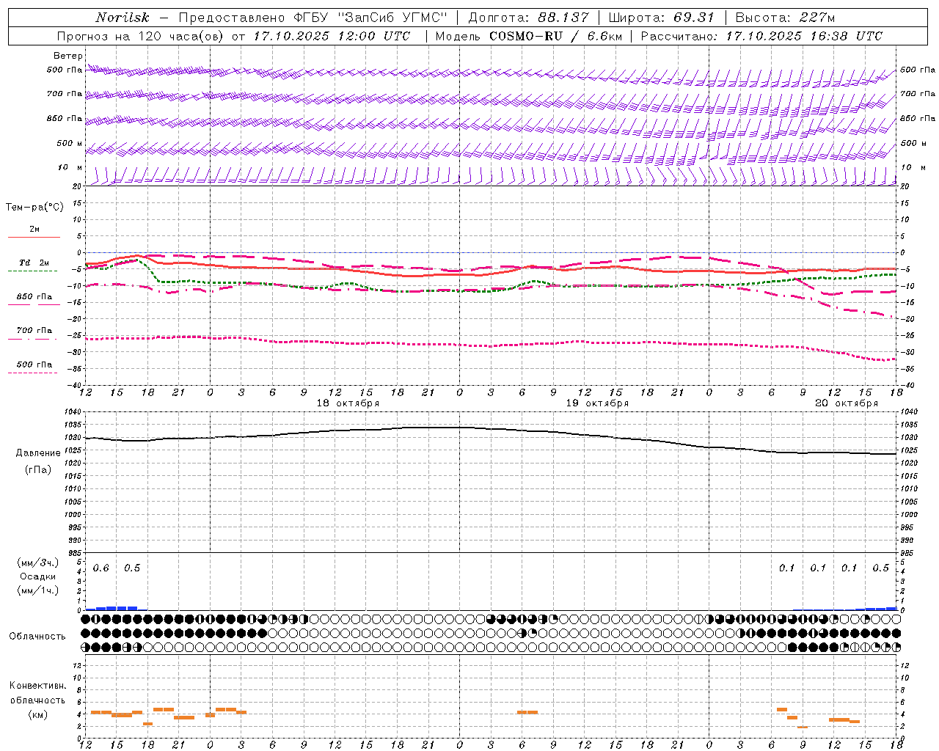Click the 'Td 2м' dew point legend entry

point(34,263)
